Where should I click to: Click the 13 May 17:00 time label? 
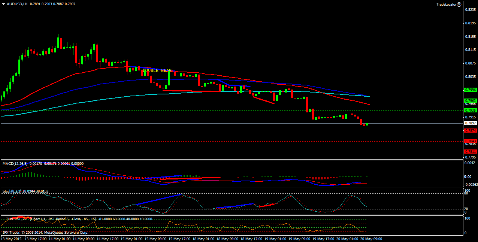point(35,239)
